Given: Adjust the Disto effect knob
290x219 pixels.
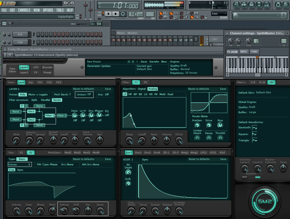Looking at the screenshot, I should [x=74, y=115].
